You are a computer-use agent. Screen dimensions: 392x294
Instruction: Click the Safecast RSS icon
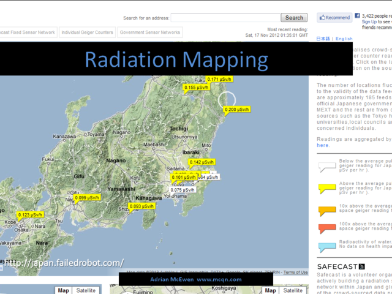(x=362, y=266)
